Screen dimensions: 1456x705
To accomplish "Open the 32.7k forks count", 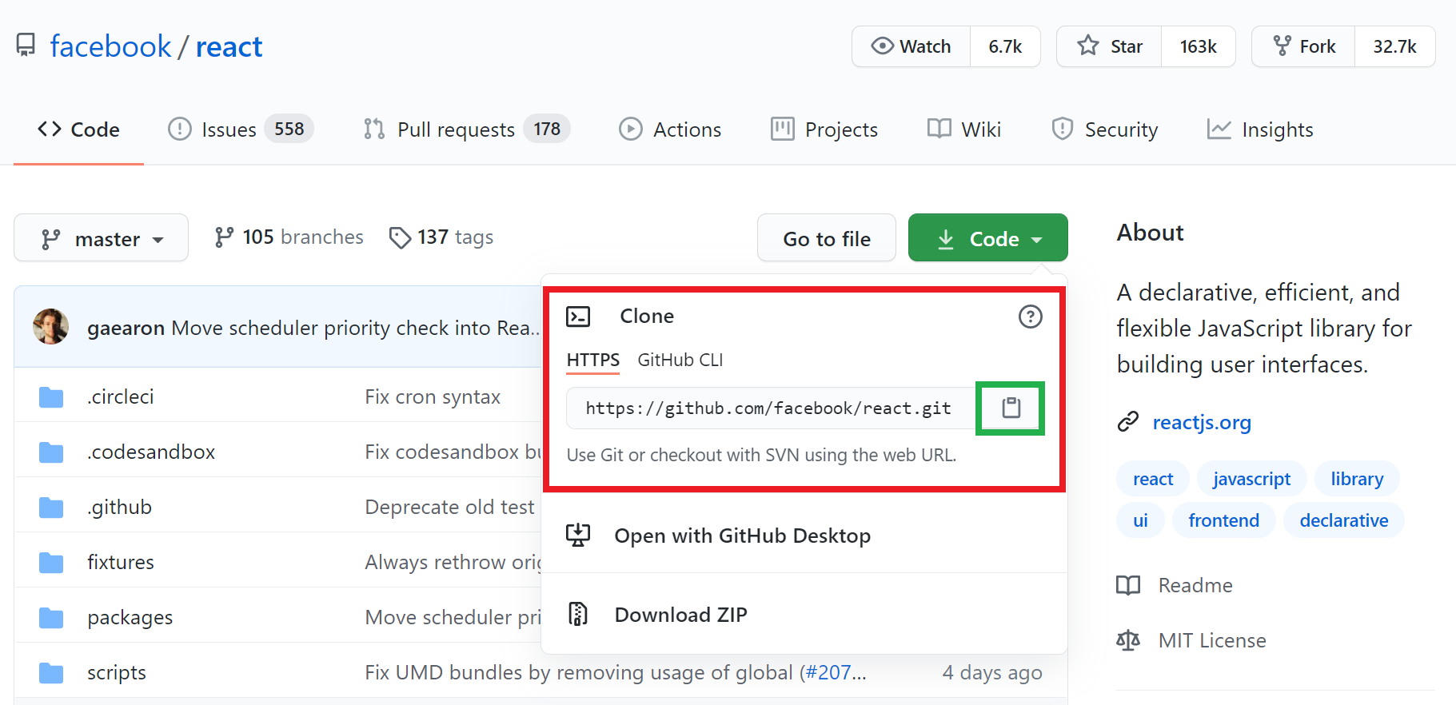I will pos(1394,46).
